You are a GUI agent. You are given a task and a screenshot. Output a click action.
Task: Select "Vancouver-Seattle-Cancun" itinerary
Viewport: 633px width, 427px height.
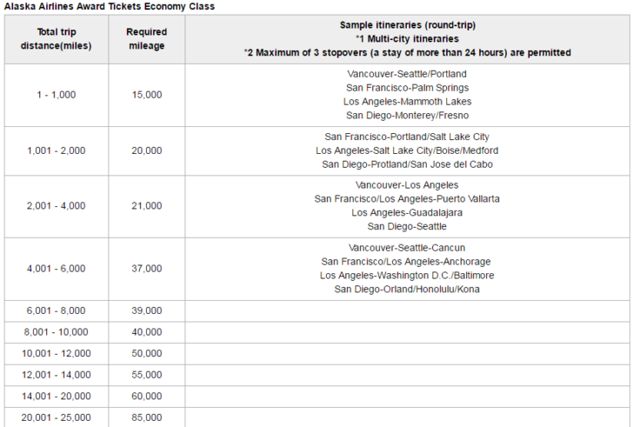pyautogui.click(x=407, y=248)
